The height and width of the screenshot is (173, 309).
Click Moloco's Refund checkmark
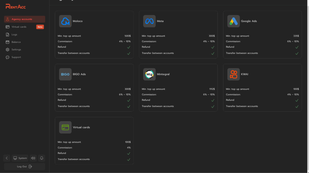(129, 47)
